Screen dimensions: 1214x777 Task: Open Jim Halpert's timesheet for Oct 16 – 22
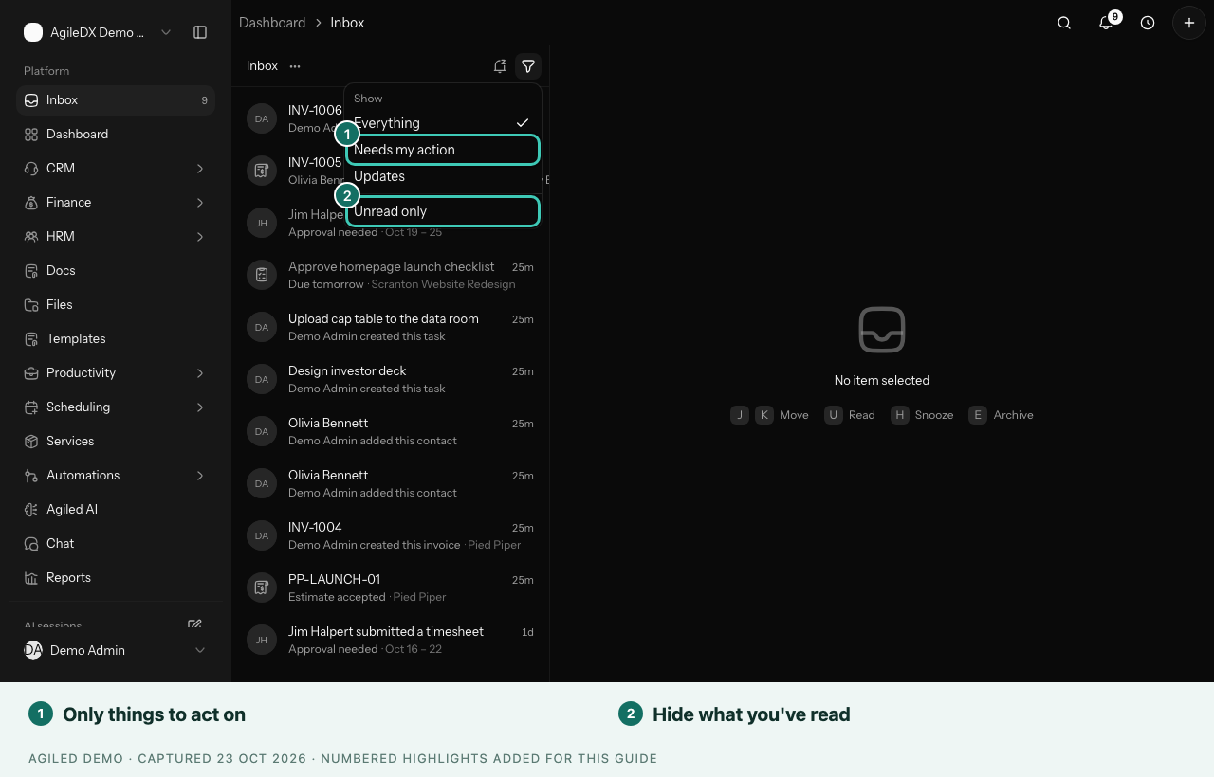click(x=390, y=640)
